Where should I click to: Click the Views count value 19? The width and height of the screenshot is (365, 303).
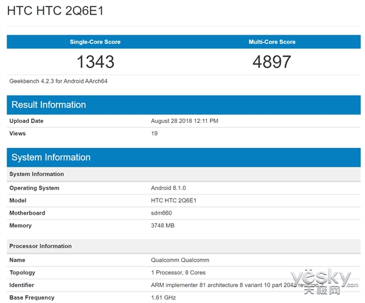(155, 133)
